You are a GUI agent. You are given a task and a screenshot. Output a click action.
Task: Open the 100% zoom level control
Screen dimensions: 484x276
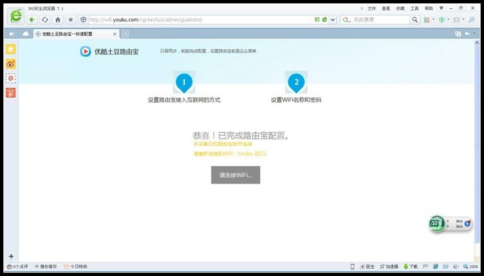click(x=470, y=266)
